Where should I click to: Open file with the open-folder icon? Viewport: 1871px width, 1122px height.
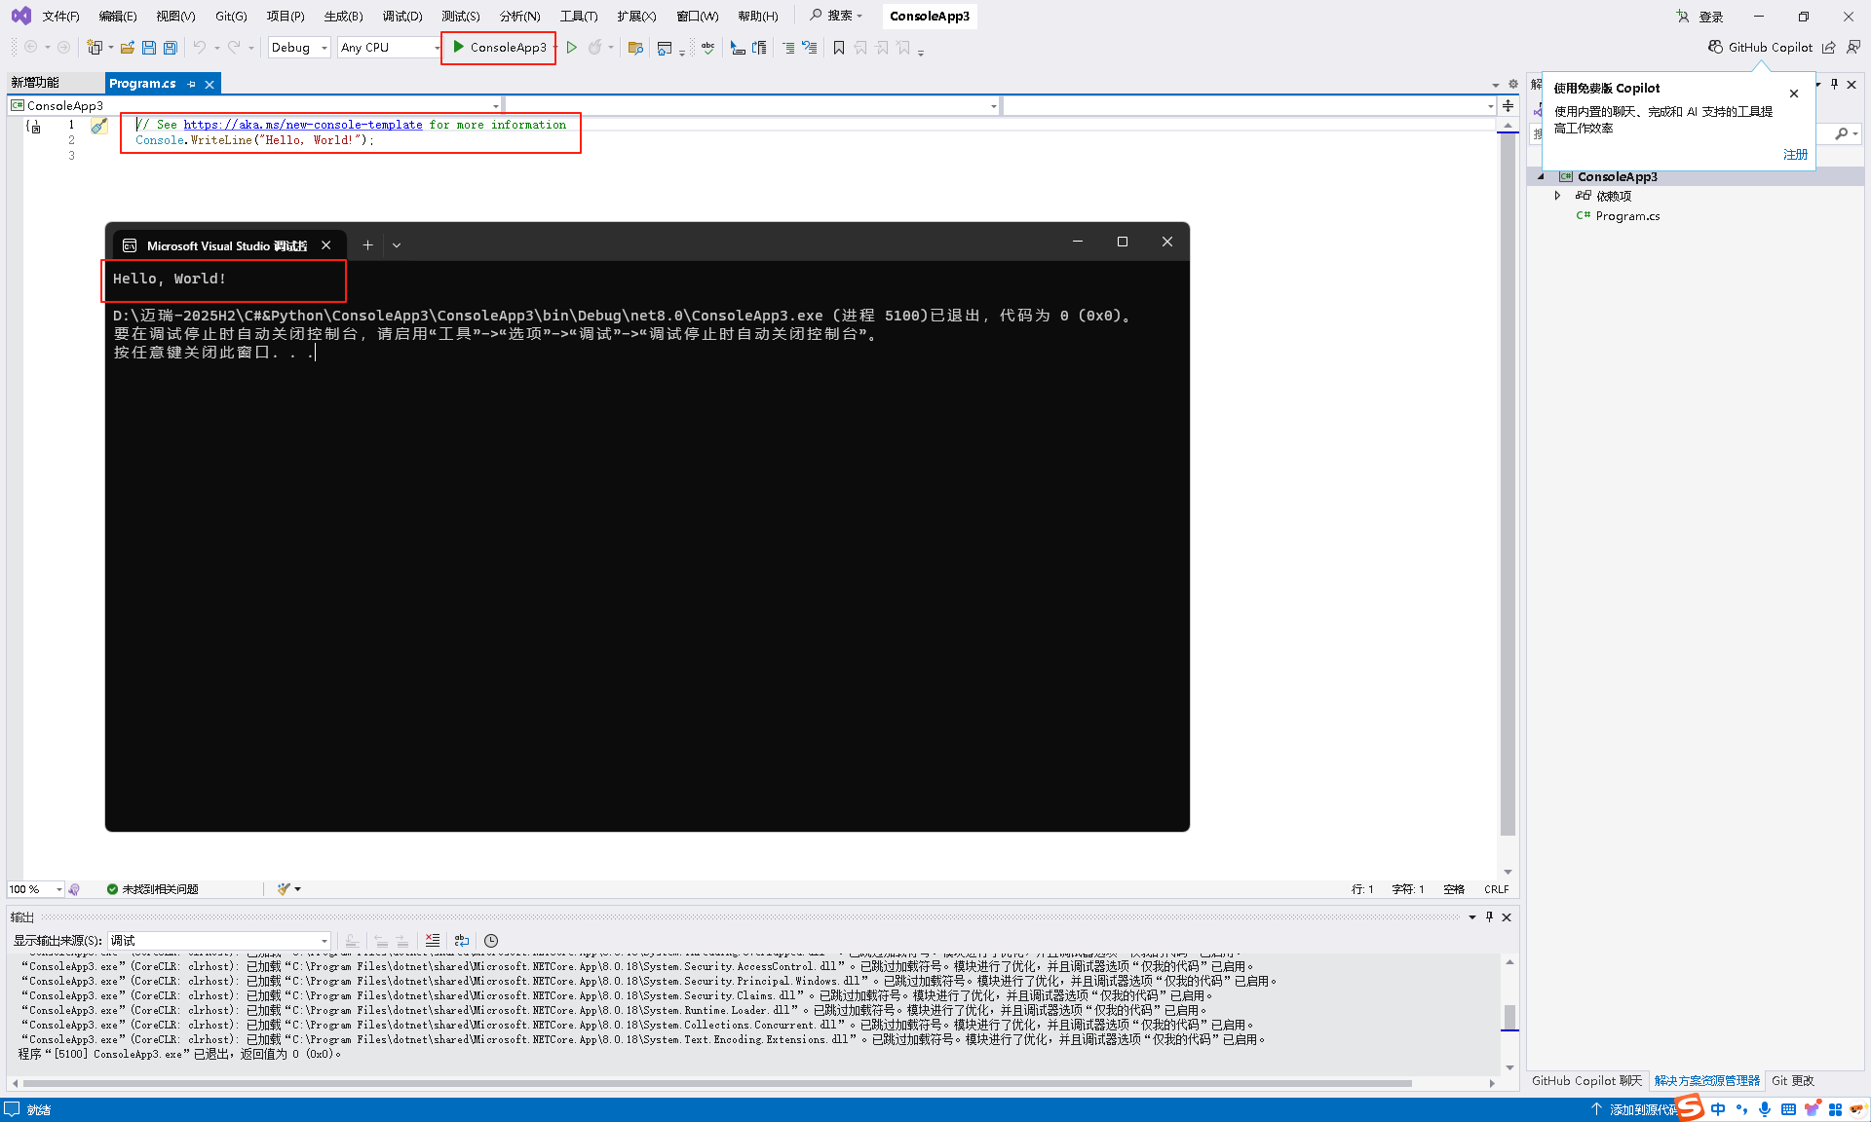(x=128, y=47)
